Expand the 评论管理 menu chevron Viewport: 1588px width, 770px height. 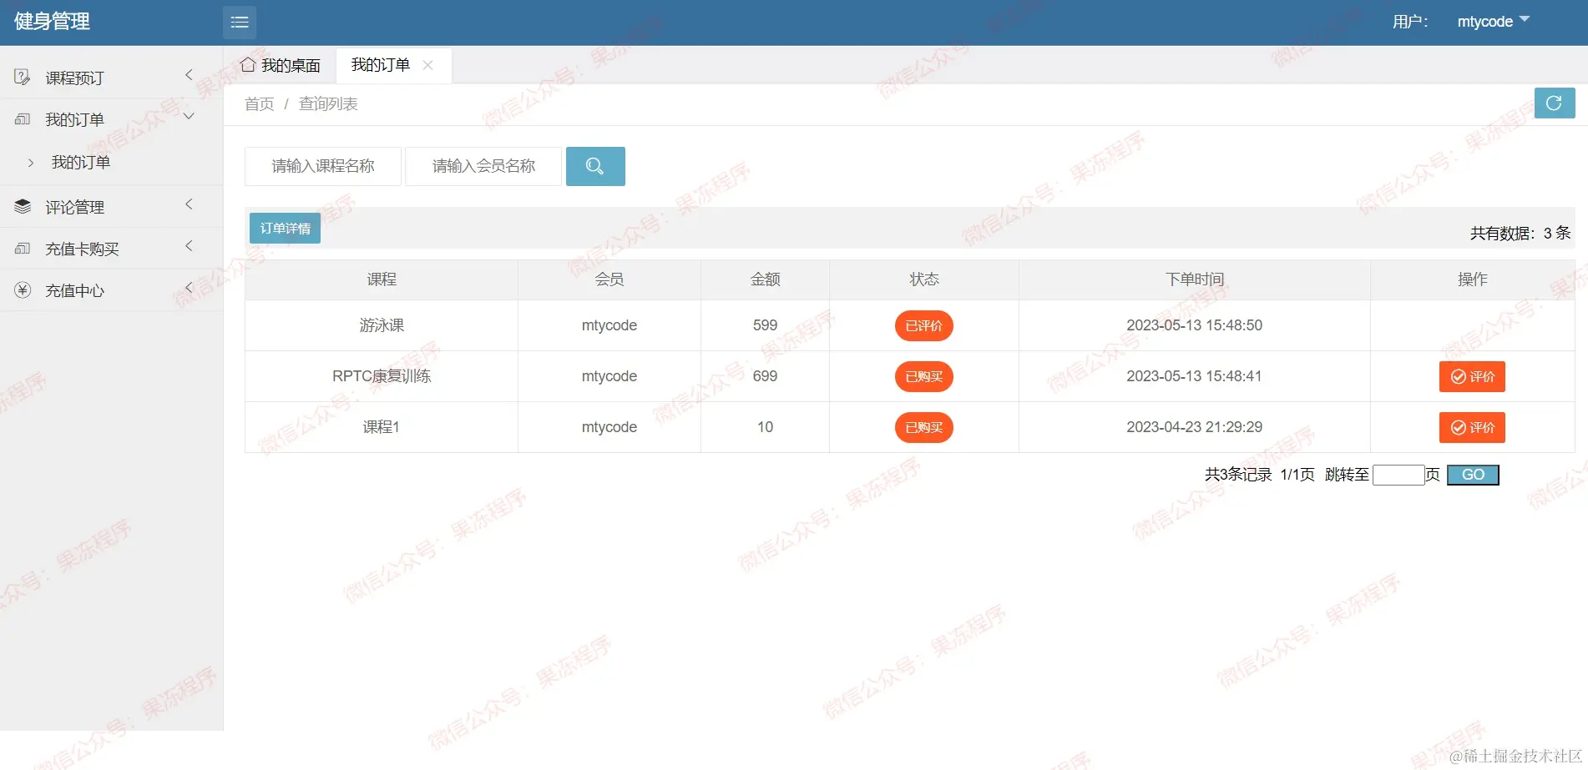tap(189, 204)
